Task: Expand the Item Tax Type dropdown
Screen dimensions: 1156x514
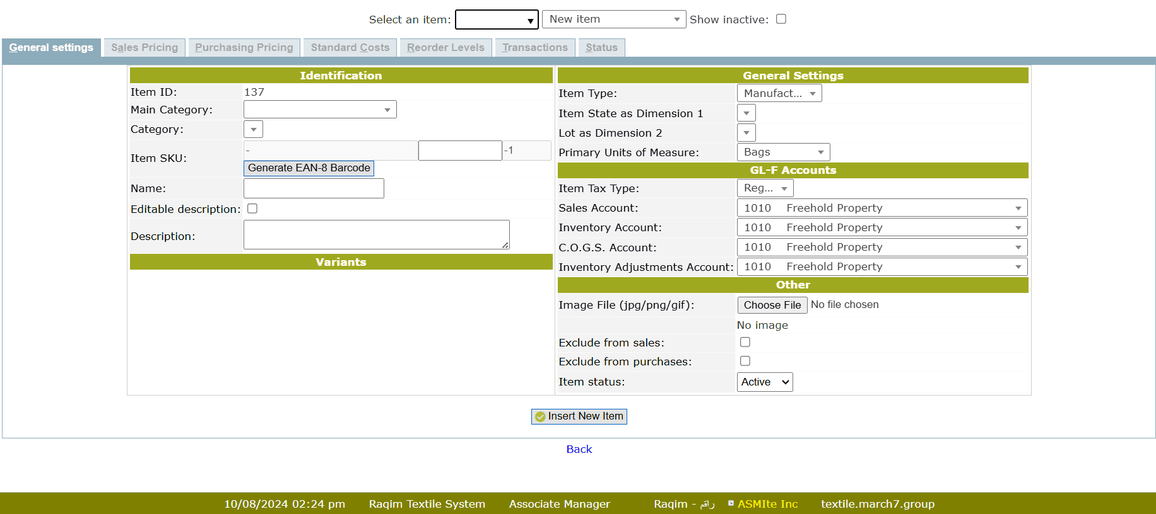Action: (765, 188)
